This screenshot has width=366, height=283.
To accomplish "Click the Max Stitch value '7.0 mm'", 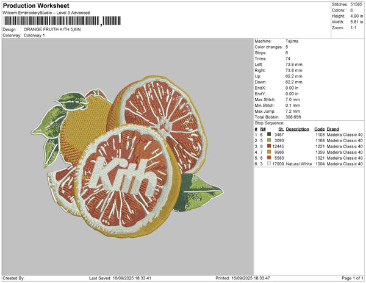I will (293, 99).
